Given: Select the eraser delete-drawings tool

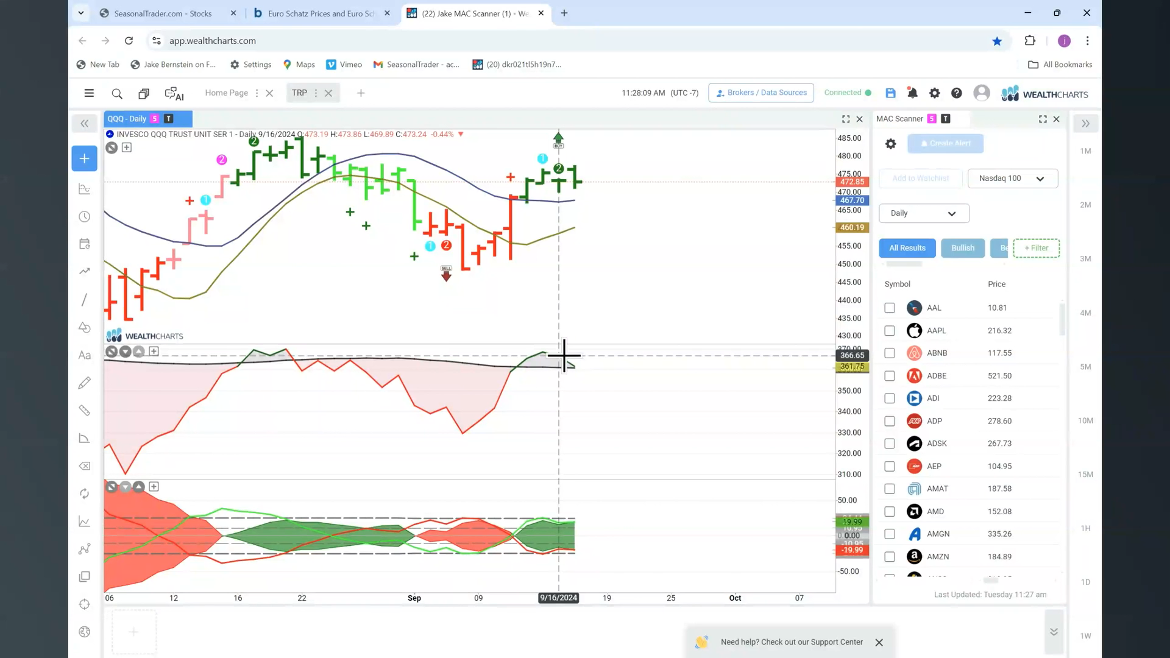Looking at the screenshot, I should tap(85, 466).
